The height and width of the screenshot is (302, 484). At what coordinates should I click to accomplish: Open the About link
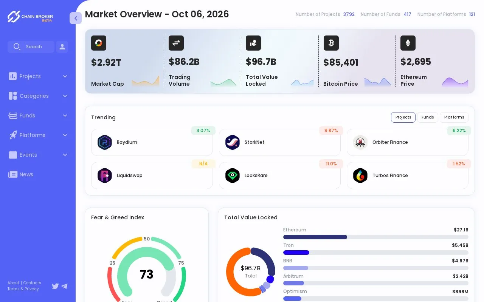(13, 283)
